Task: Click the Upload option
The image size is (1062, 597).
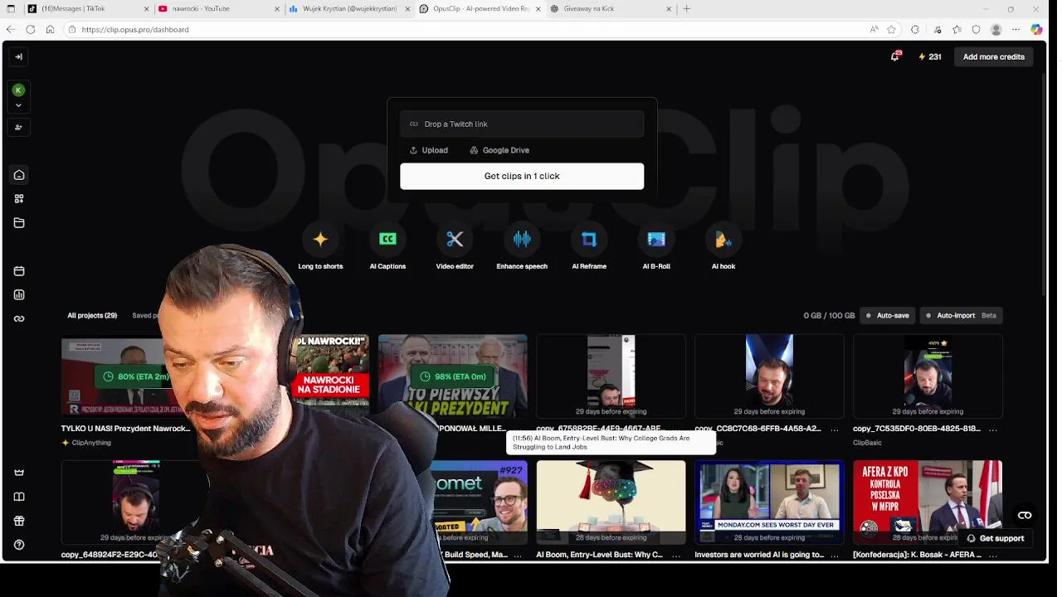Action: pos(428,150)
